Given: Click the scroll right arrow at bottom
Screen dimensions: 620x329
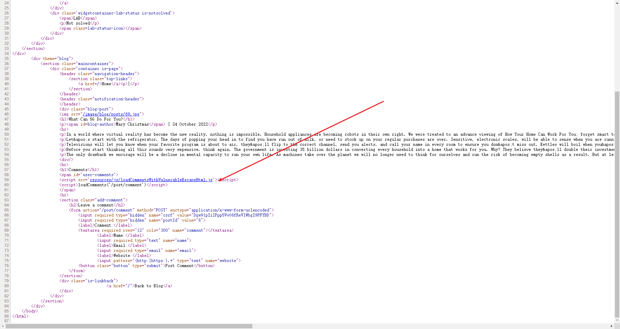Looking at the screenshot, I should (x=612, y=326).
